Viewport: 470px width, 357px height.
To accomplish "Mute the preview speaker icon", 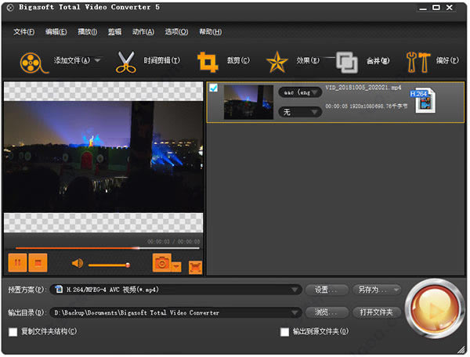I will click(78, 264).
